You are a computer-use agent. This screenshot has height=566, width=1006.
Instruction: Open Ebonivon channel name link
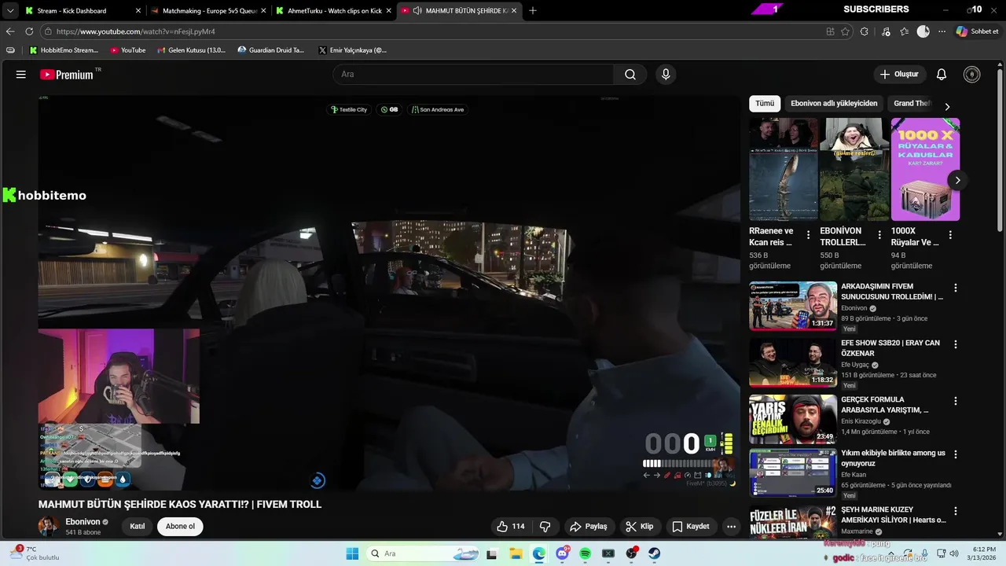83,522
